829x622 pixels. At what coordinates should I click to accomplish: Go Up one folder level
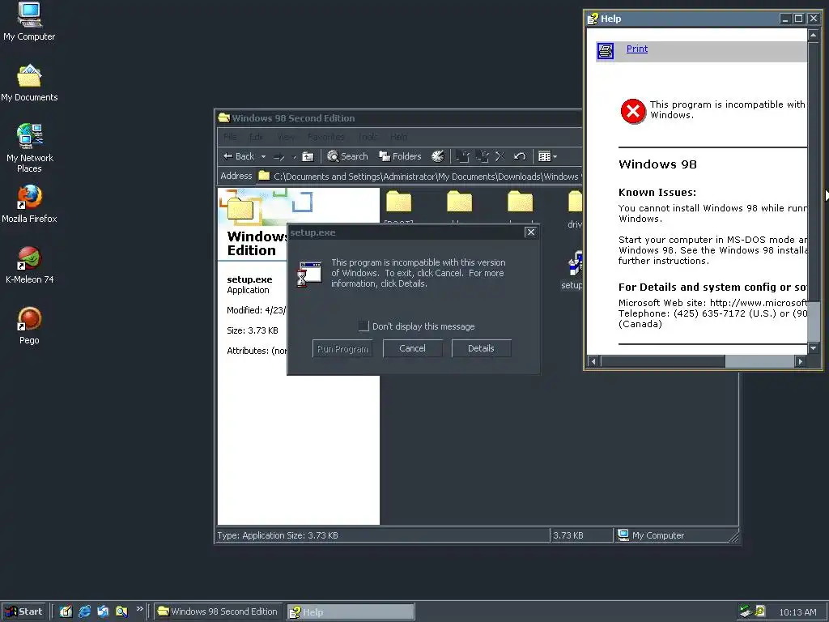(308, 156)
